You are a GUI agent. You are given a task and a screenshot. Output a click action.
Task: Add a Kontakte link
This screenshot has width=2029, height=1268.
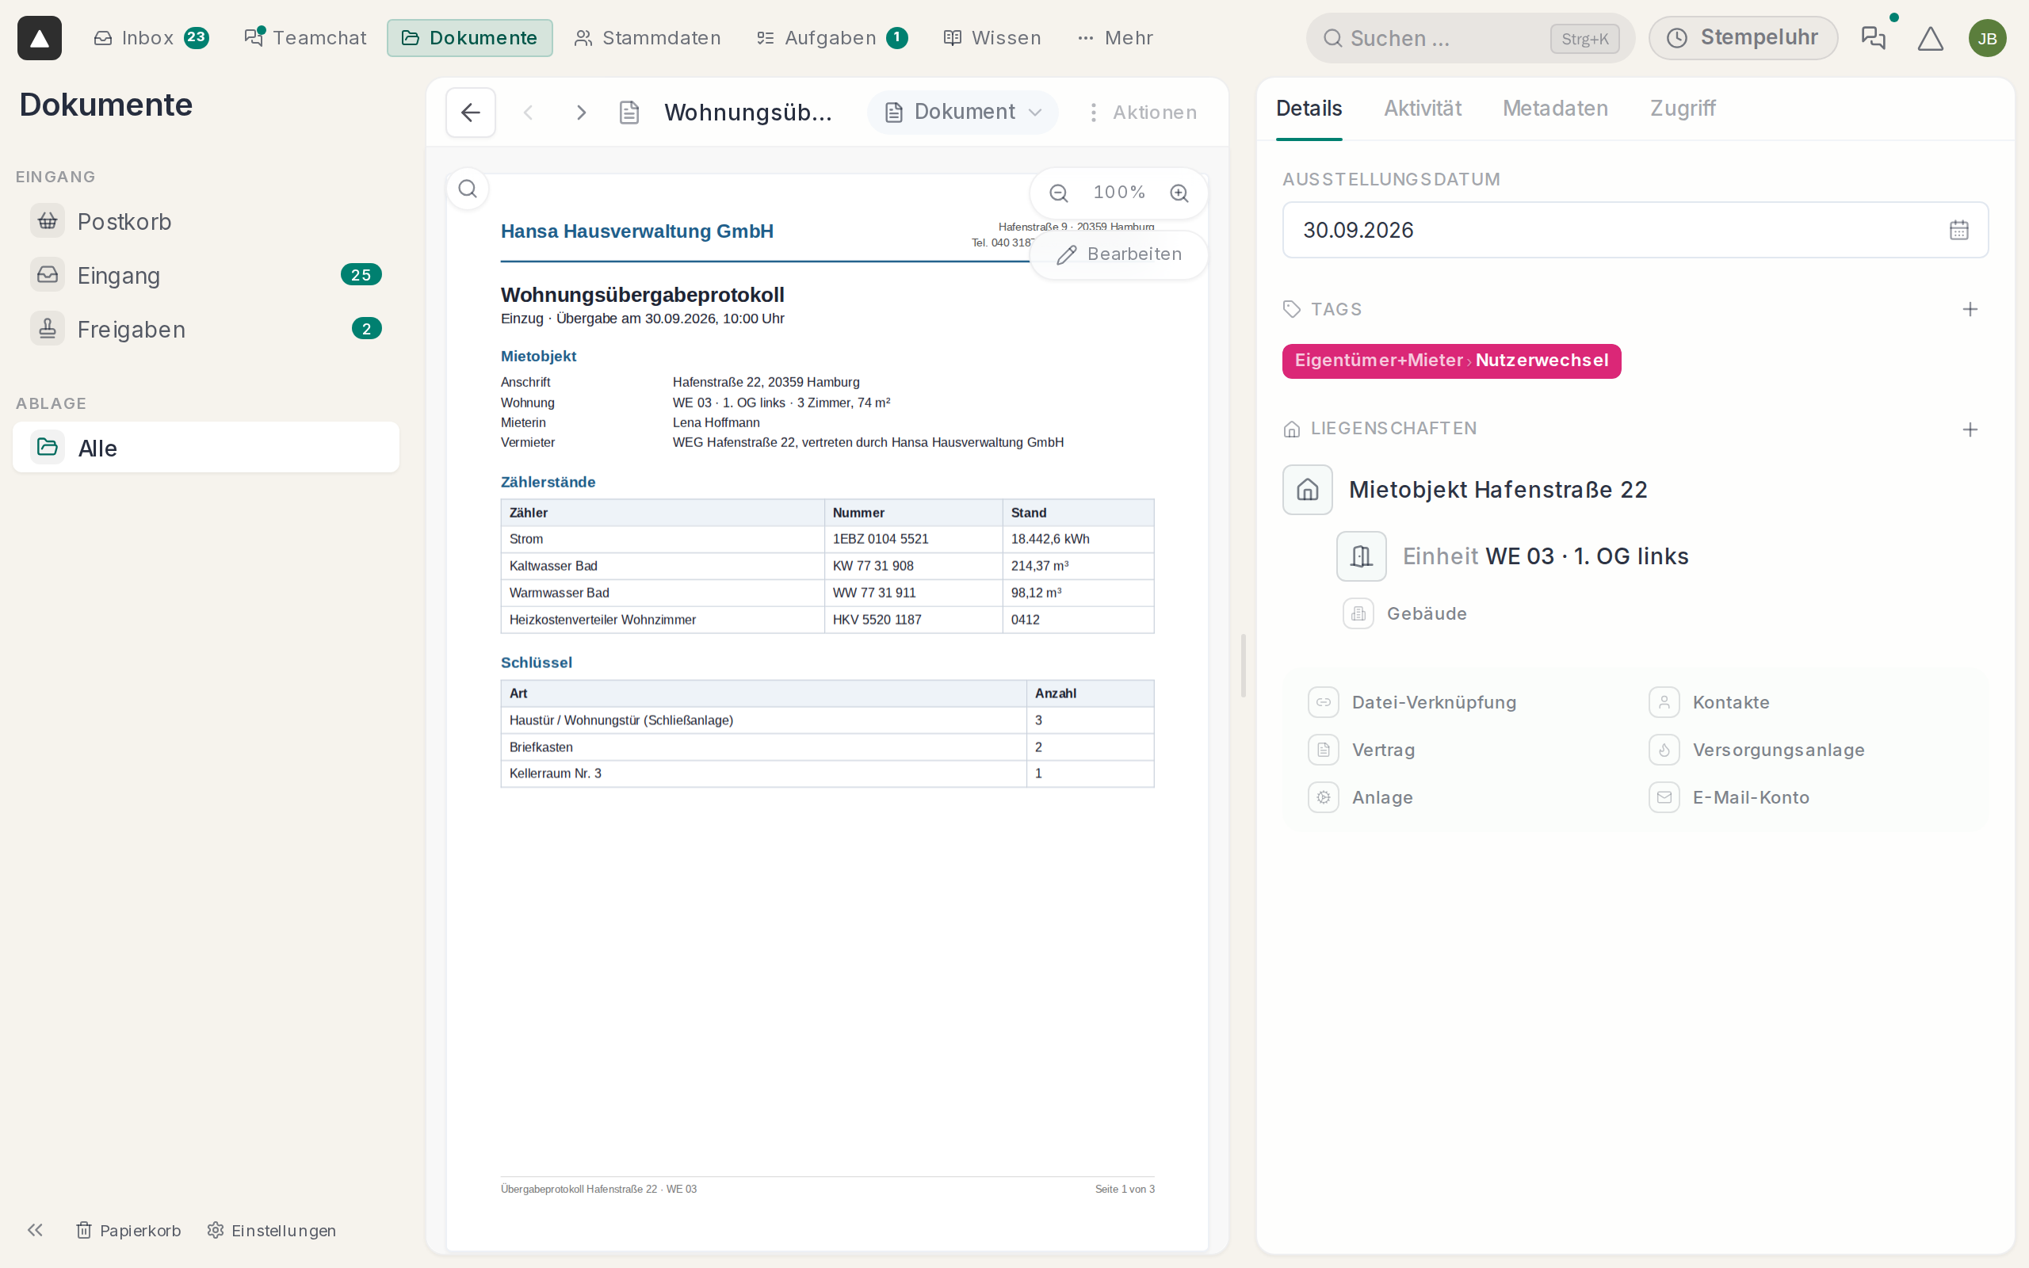tap(1710, 702)
